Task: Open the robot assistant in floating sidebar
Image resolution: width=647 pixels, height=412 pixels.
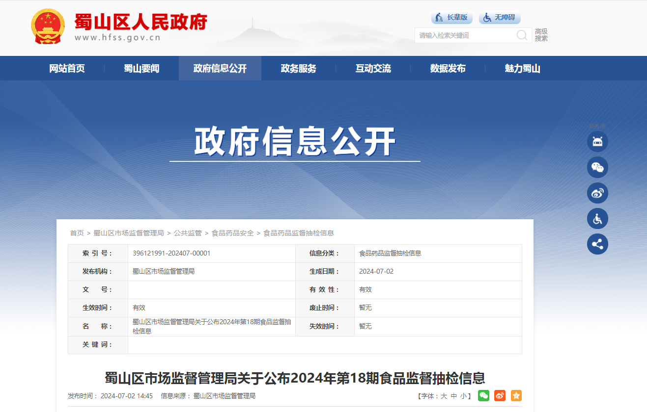Action: pos(597,142)
